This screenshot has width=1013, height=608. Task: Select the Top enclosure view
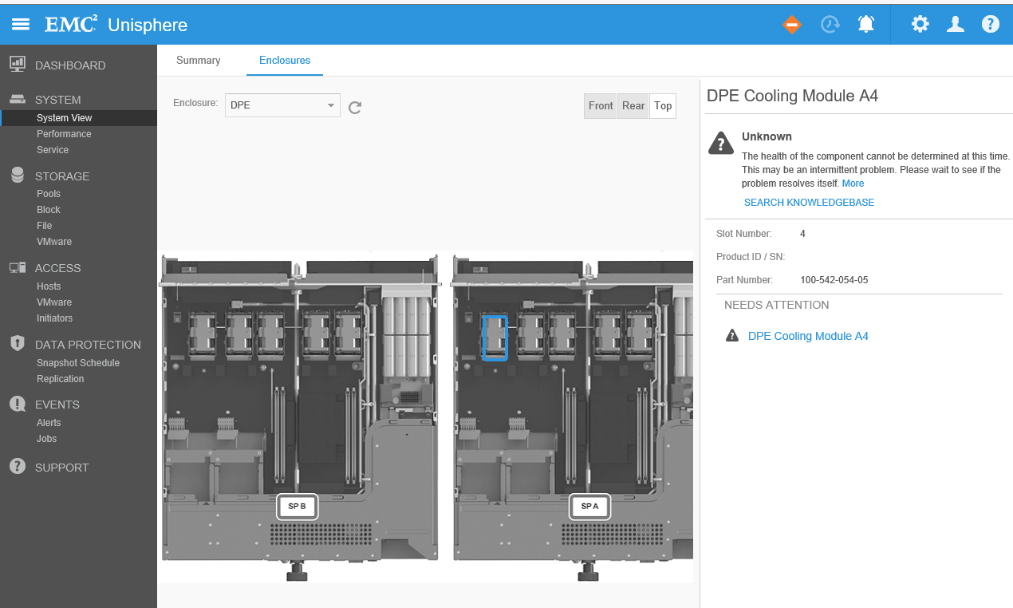(663, 106)
